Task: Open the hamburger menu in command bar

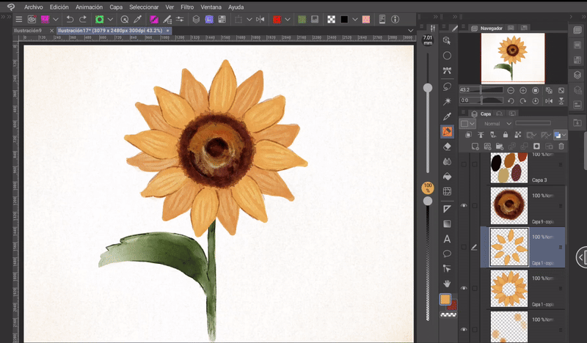Action: click(x=18, y=19)
